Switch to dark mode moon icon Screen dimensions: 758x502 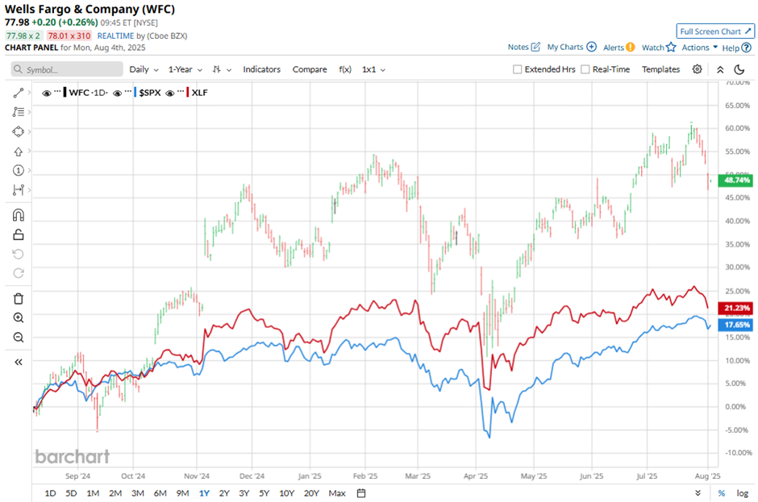[739, 69]
